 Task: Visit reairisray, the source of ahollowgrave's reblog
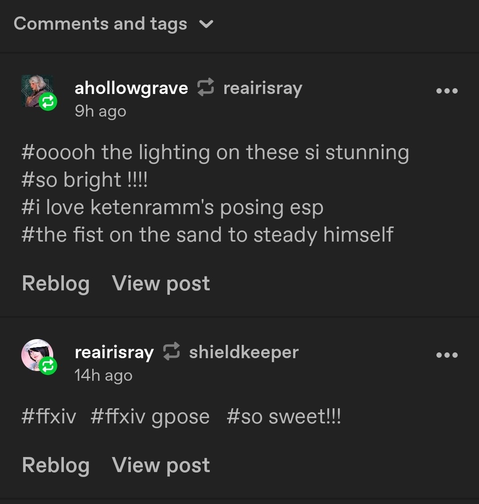(263, 88)
